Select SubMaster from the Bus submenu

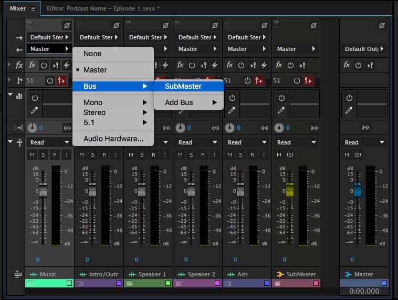pos(183,86)
